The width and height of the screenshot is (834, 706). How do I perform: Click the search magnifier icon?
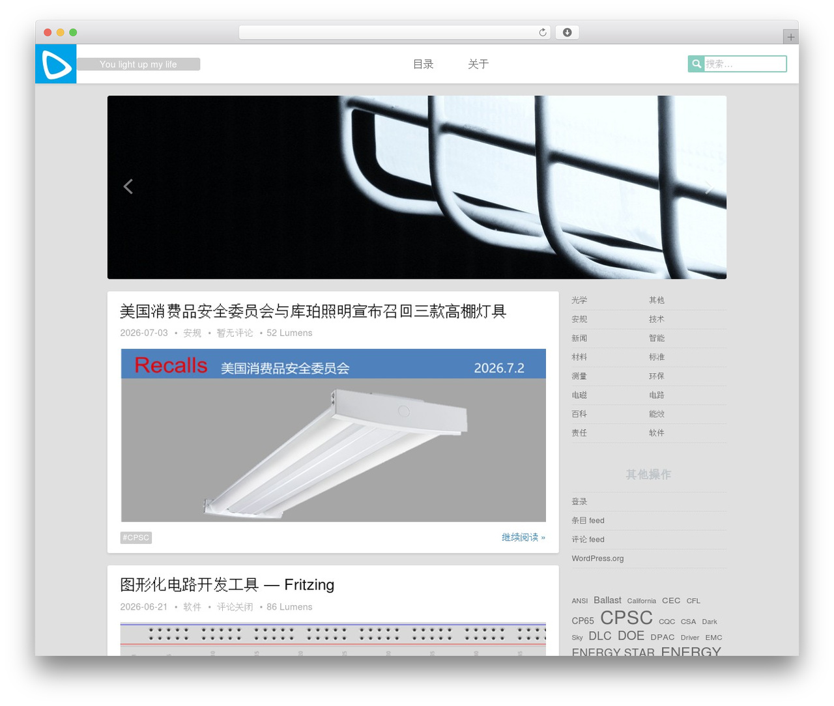[x=697, y=64]
